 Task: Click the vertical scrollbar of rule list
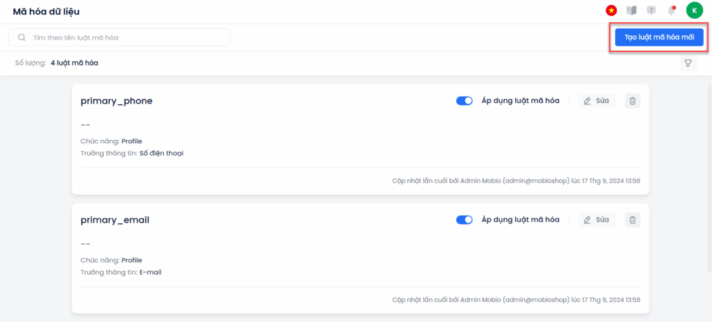click(710, 178)
